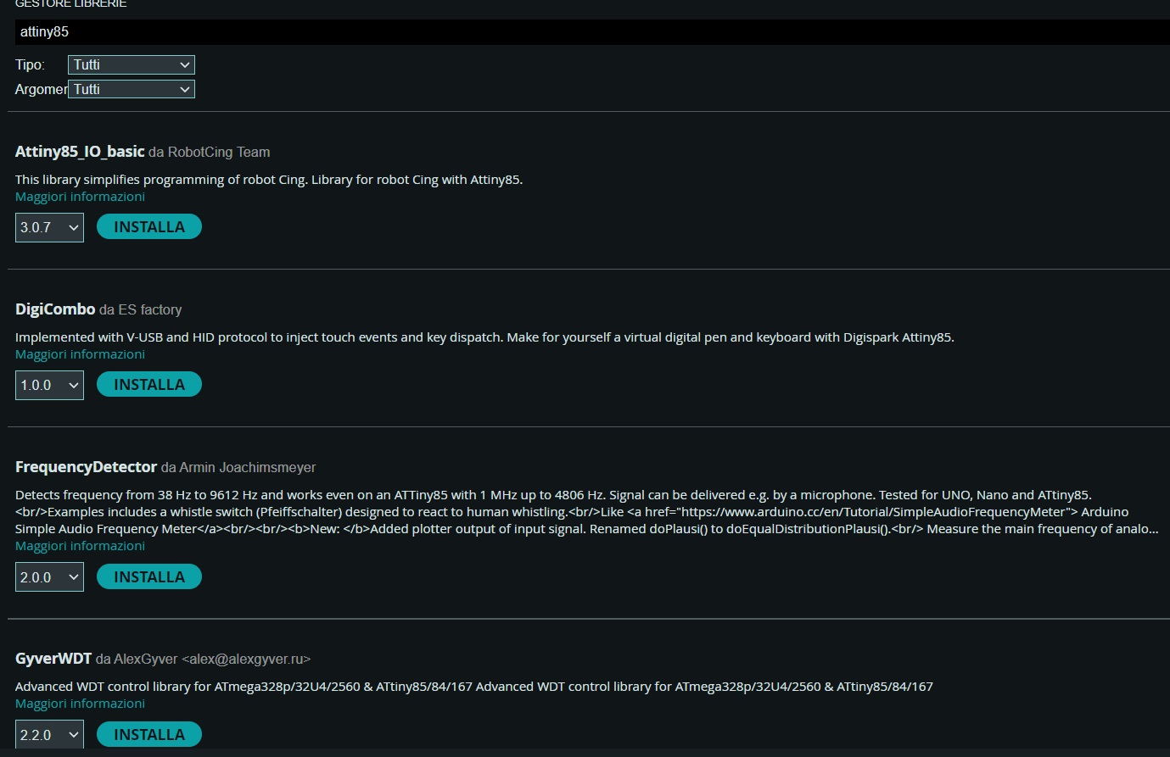The width and height of the screenshot is (1170, 757).
Task: Click the GyverWDT library title
Action: [x=53, y=659]
